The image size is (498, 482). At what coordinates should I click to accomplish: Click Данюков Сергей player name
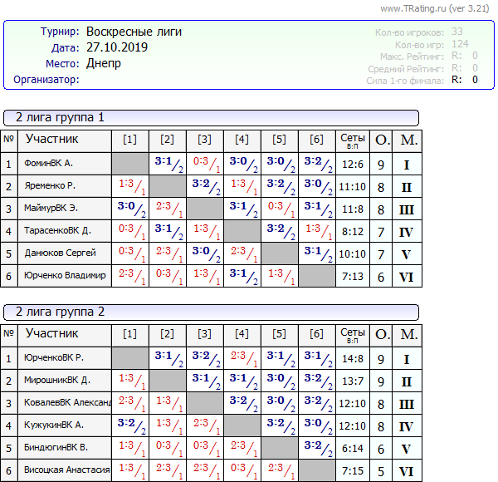tap(61, 253)
